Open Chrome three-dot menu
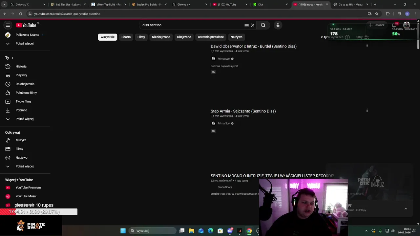The width and height of the screenshot is (420, 236). pos(415,14)
